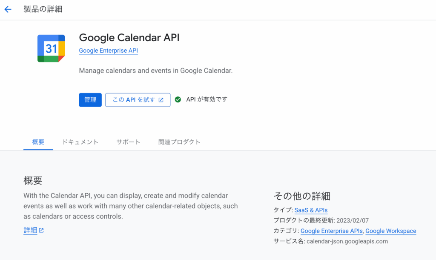Click the その他の詳細 heading

point(302,196)
